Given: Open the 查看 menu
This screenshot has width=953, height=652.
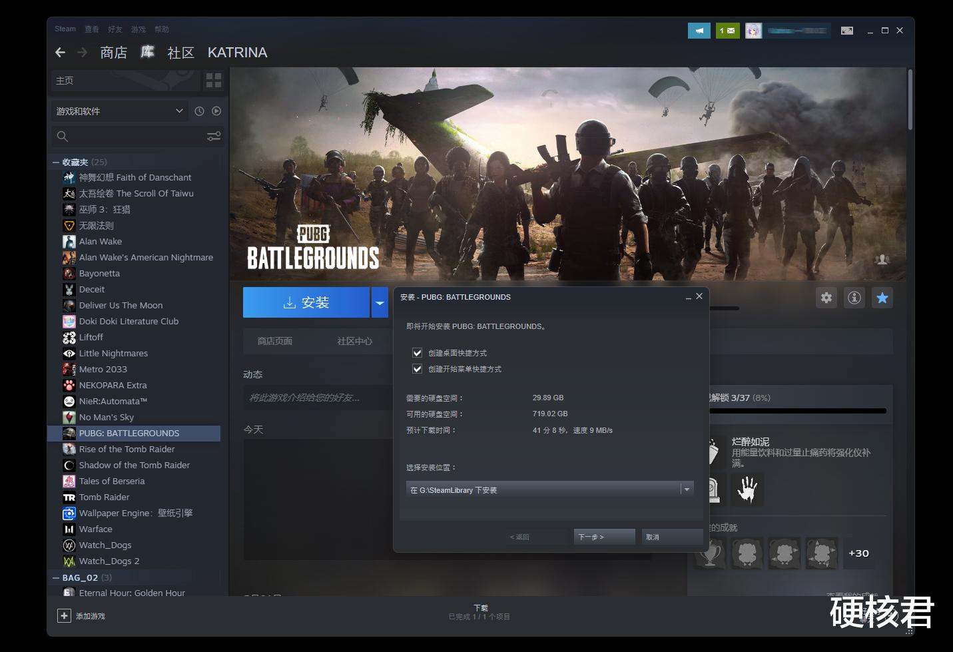Looking at the screenshot, I should [x=92, y=29].
